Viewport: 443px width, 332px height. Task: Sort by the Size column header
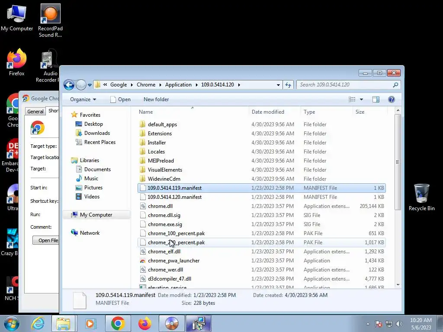[x=370, y=112]
